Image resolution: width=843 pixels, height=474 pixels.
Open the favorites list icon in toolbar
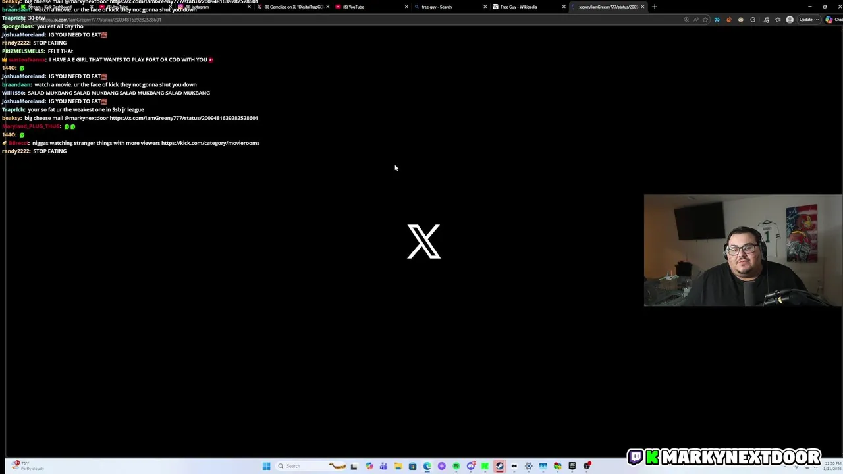click(778, 20)
